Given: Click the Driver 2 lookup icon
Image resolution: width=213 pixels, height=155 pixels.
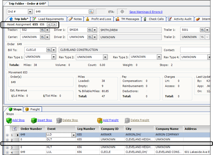Looking at the screenshot, I should [x=90, y=37].
